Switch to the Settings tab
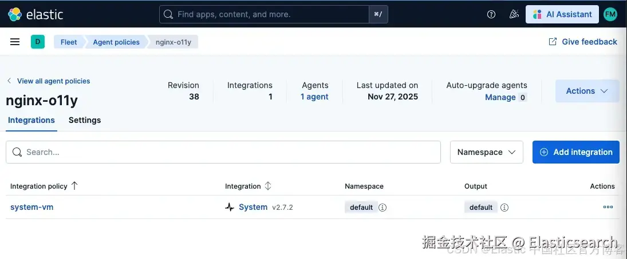Screen dimensions: 627x259 tap(85, 120)
